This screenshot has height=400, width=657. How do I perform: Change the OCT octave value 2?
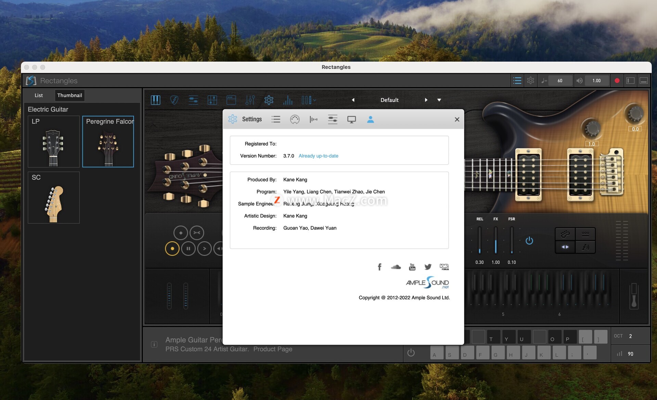click(x=630, y=336)
